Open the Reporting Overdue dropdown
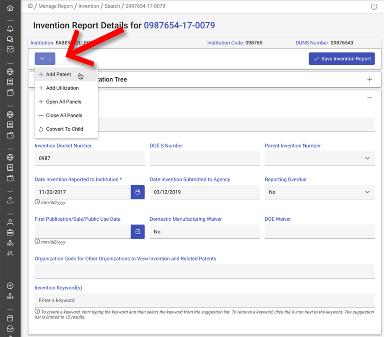The height and width of the screenshot is (337, 384). [367, 192]
